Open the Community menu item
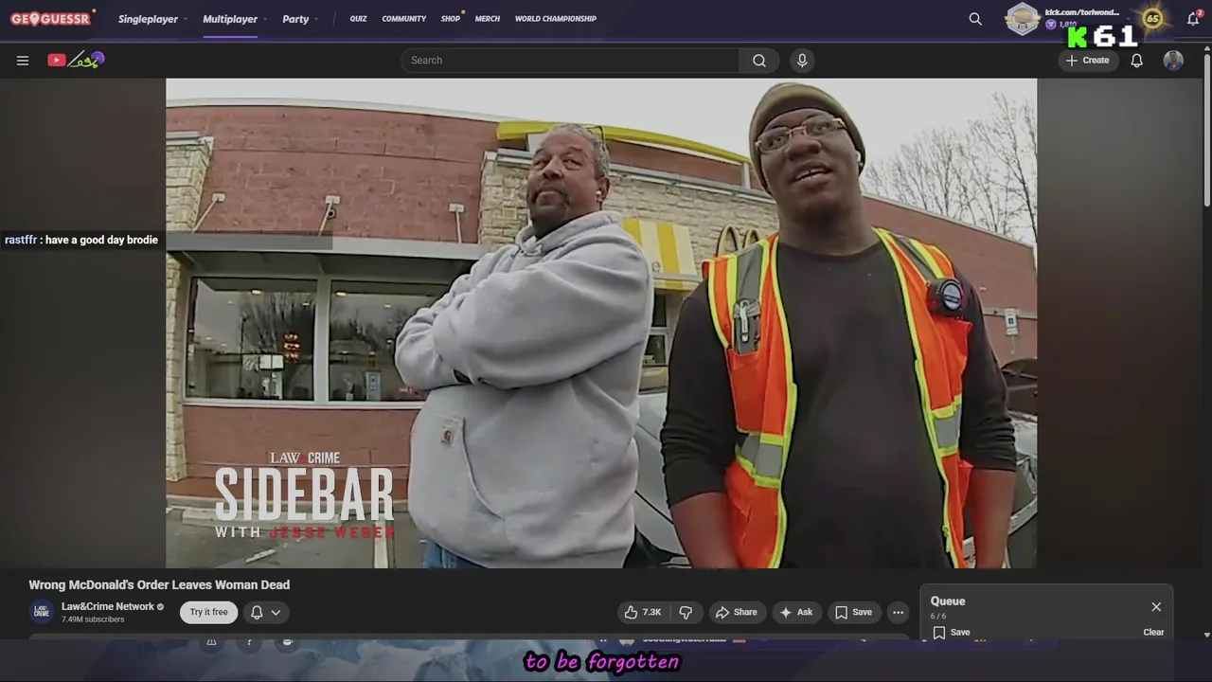The width and height of the screenshot is (1212, 682). point(404,19)
